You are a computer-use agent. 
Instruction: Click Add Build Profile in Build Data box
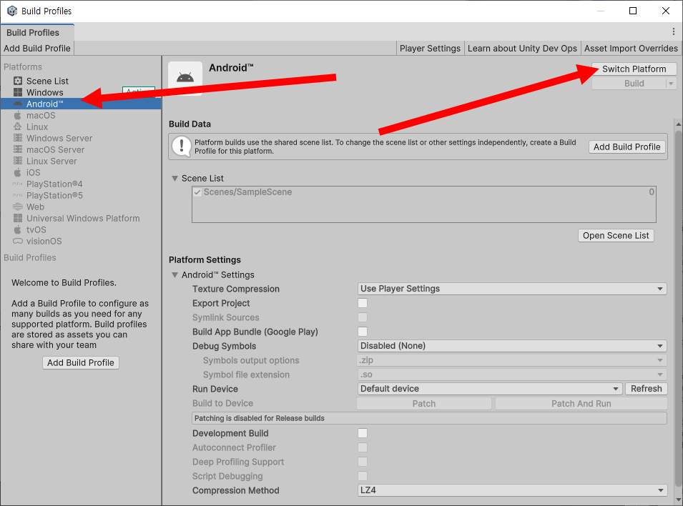tap(627, 147)
